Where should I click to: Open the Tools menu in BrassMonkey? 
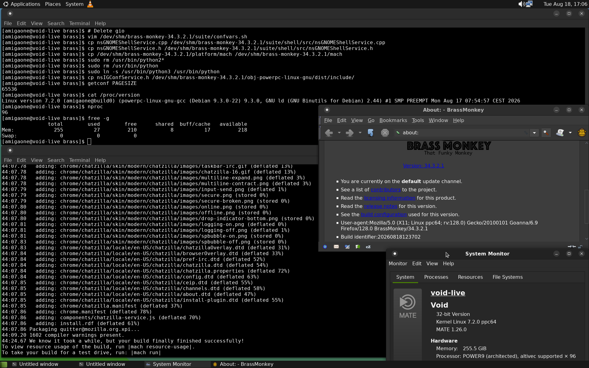point(418,121)
